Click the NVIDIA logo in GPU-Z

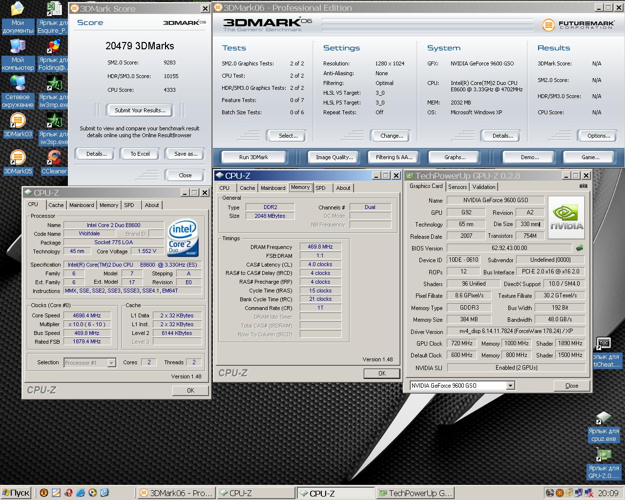(566, 218)
